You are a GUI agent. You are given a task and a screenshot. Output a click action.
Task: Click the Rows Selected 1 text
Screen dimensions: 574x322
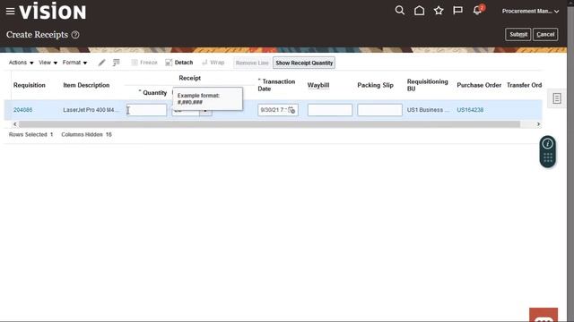31,134
